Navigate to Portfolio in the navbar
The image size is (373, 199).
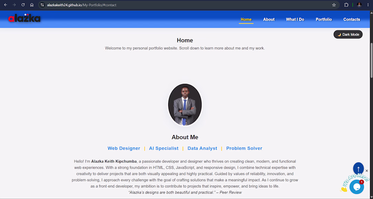323,20
